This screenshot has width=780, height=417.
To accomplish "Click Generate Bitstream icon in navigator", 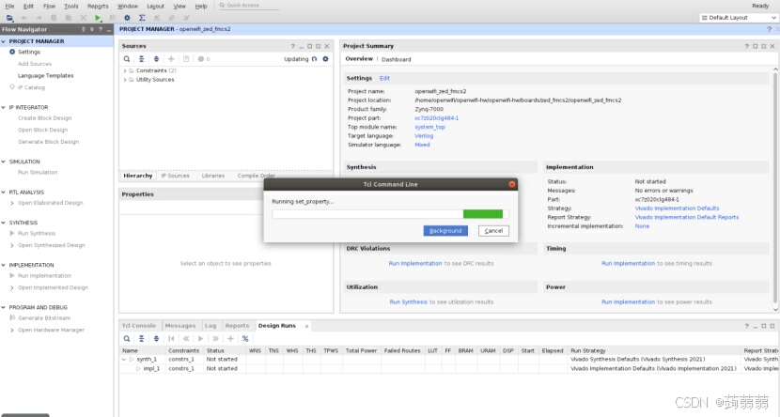I will (x=12, y=318).
